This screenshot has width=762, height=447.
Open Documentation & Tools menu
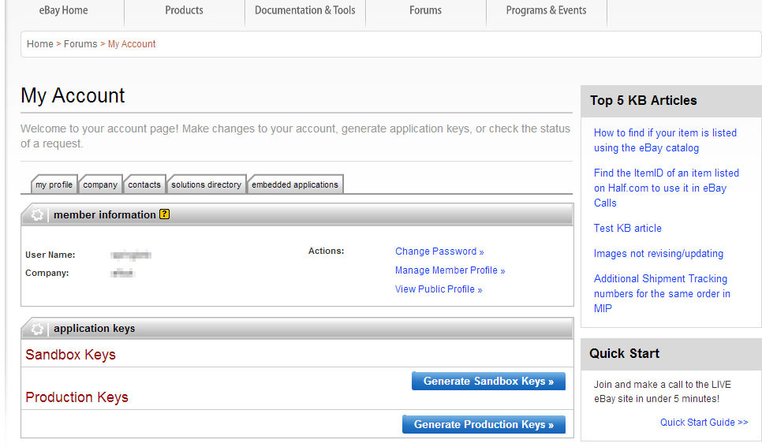pos(304,10)
